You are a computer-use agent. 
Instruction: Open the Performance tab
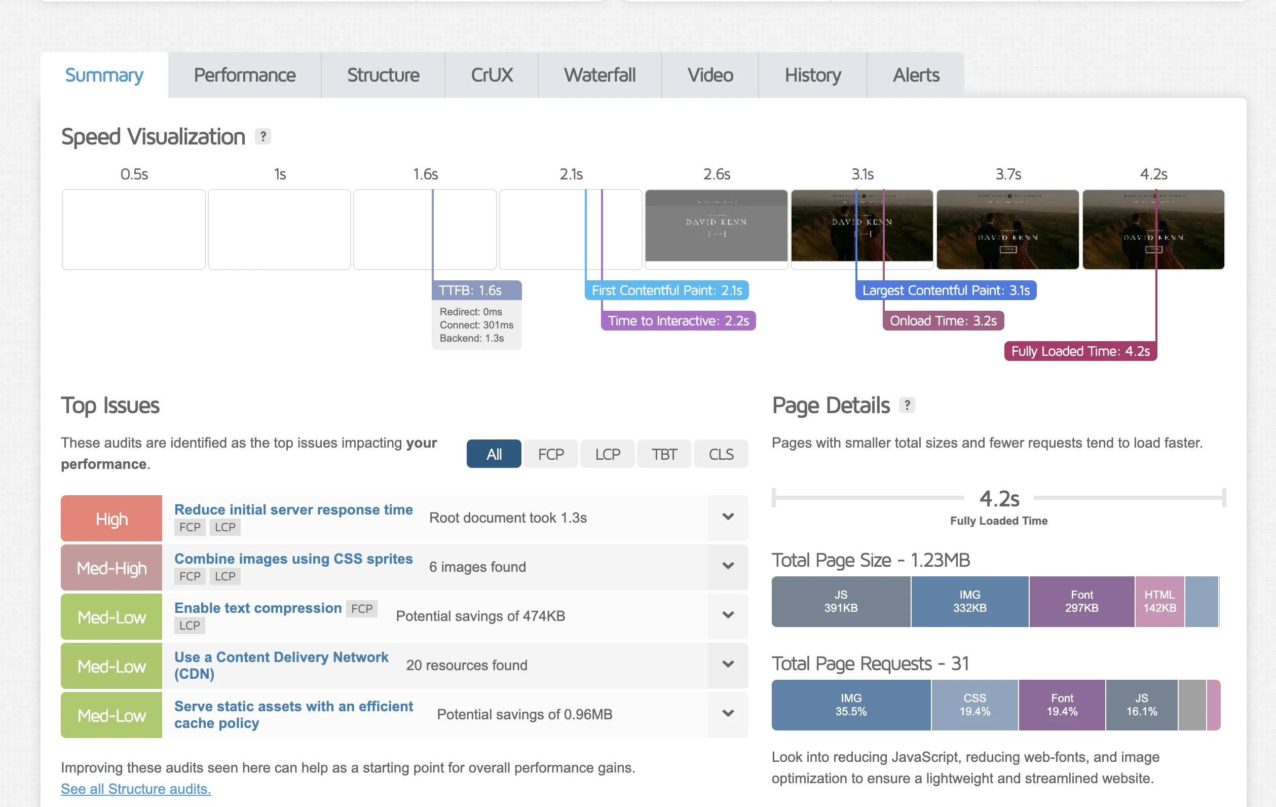pyautogui.click(x=244, y=75)
